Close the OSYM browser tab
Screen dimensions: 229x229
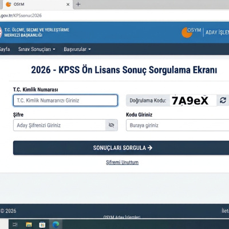[68, 4]
